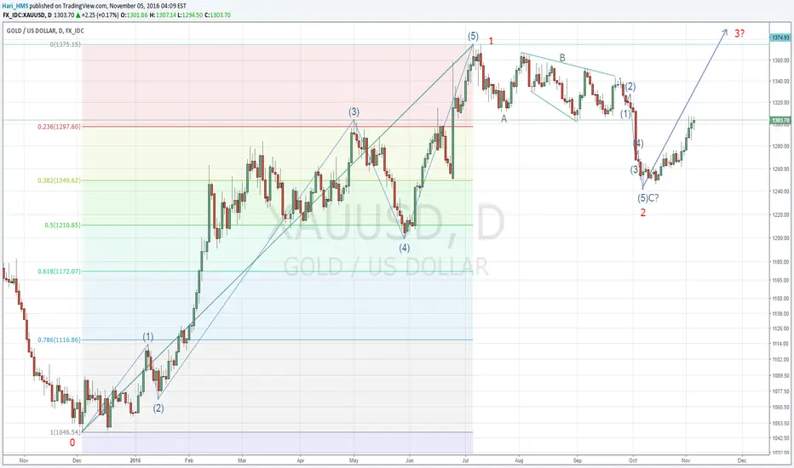Screen dimensions: 794x468
Task: Click the red 0 wave label
Action: 72,442
